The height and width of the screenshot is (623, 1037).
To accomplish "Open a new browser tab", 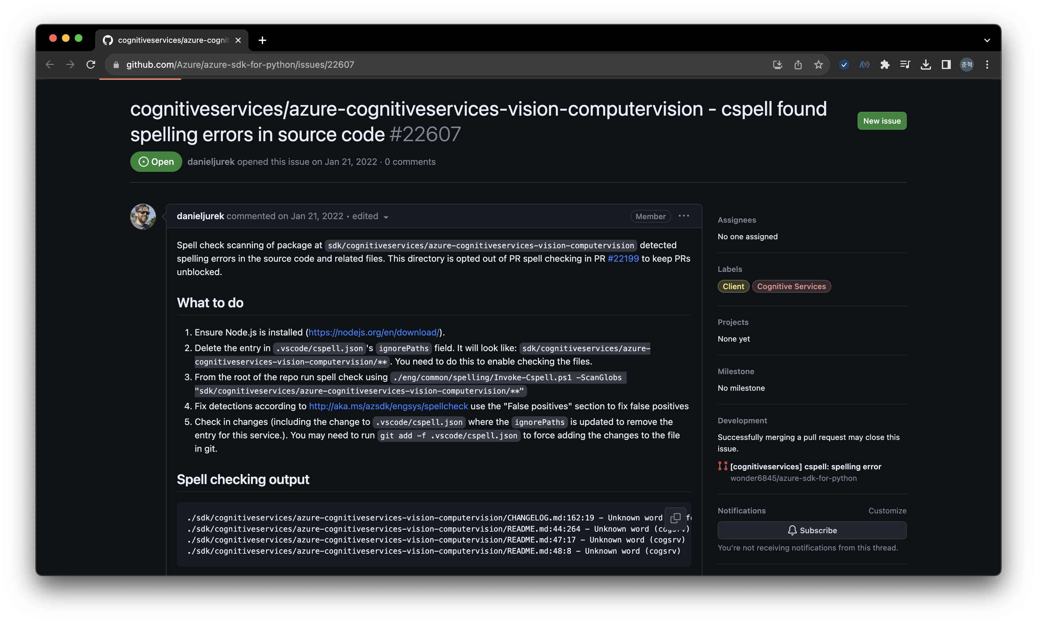I will click(x=262, y=40).
